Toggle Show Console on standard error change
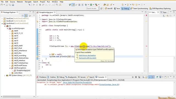 click(x=153, y=77)
